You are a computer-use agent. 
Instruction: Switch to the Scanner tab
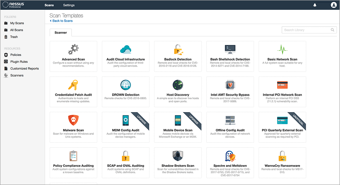point(61,32)
